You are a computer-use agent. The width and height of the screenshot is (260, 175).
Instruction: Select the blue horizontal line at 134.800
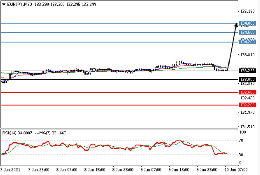point(119,23)
